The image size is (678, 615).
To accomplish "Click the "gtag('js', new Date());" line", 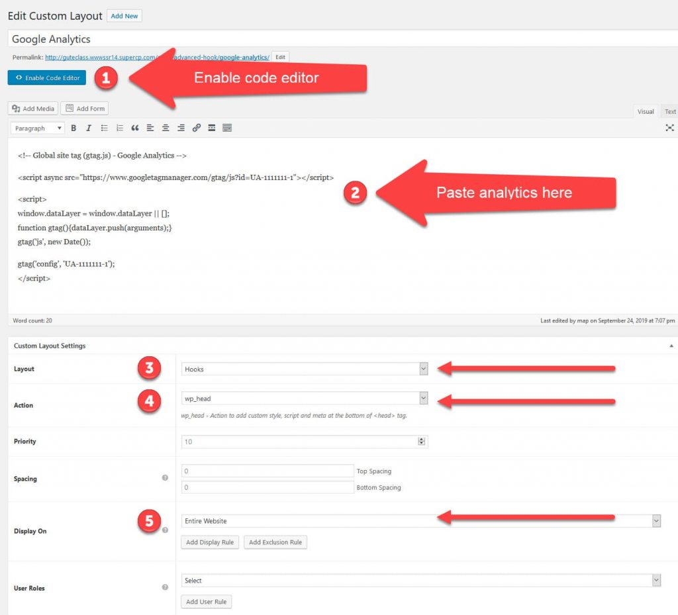I will pos(54,242).
